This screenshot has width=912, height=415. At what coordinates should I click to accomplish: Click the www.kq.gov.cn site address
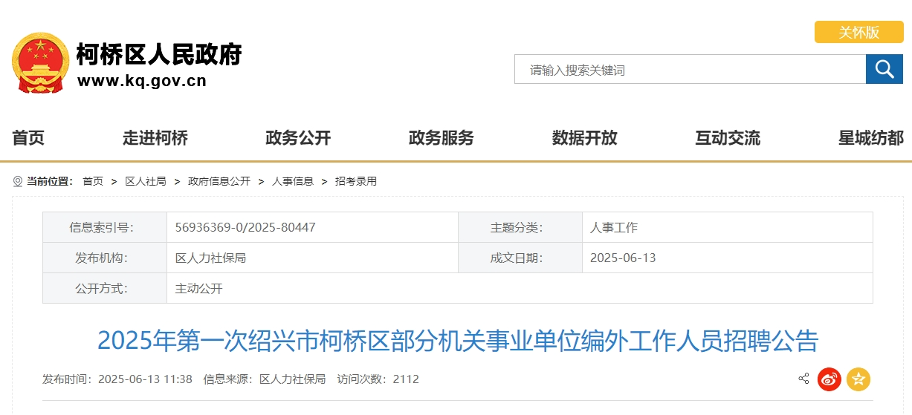tap(142, 81)
